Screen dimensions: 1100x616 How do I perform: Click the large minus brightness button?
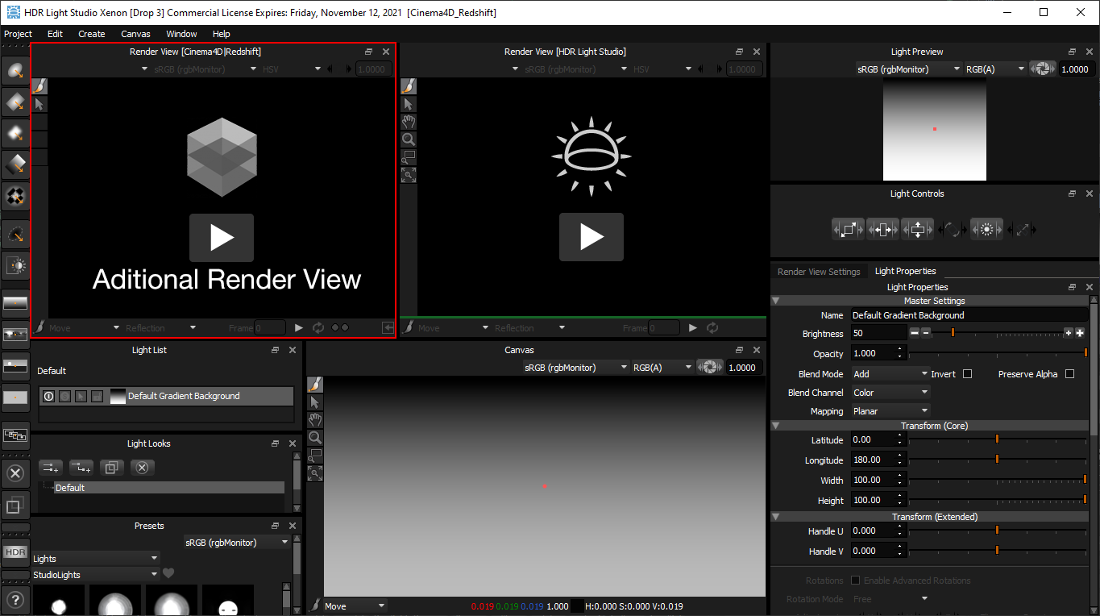(x=915, y=333)
